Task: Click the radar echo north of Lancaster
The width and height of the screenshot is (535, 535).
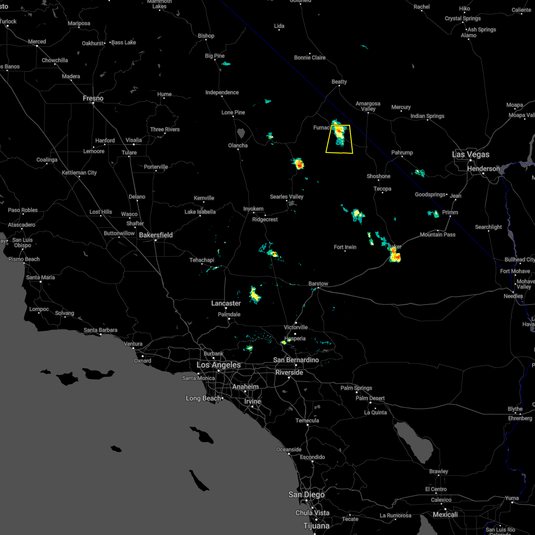Action: point(255,295)
